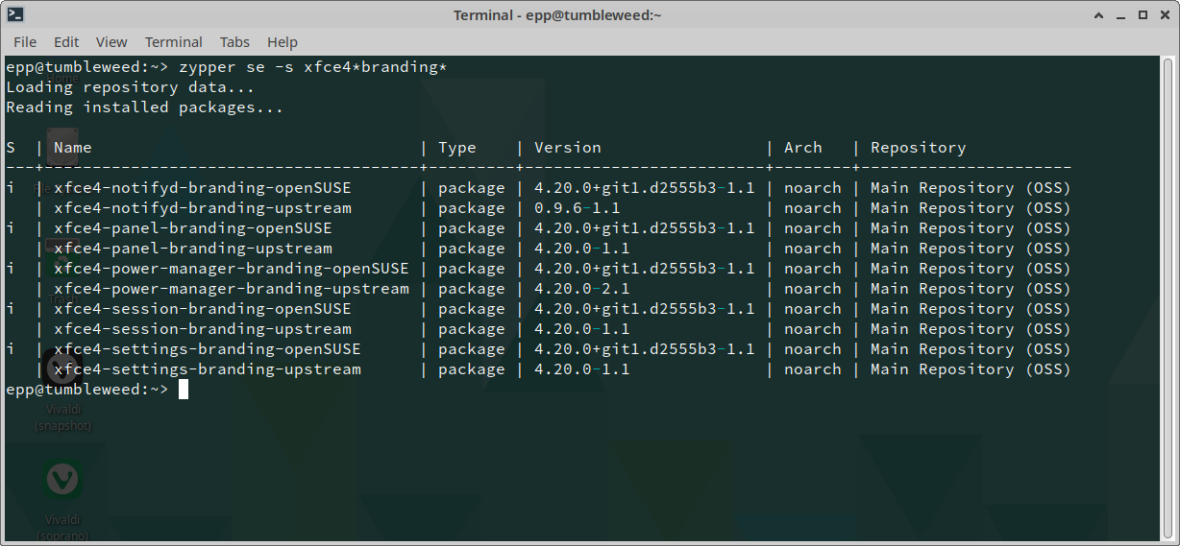The width and height of the screenshot is (1180, 546).
Task: Click the block cursor at the prompt
Action: [184, 390]
